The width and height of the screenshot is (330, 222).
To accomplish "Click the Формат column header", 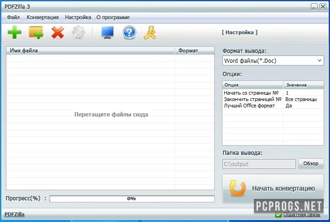I will [x=195, y=51].
